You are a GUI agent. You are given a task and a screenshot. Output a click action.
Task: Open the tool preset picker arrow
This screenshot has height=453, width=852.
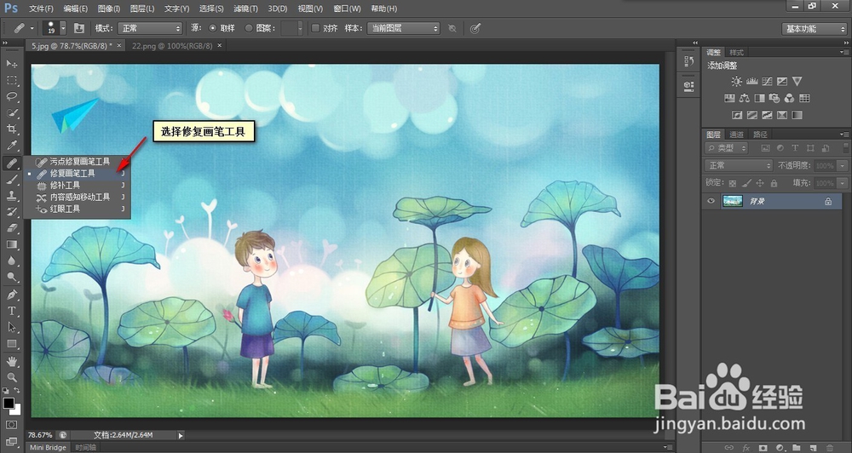[32, 28]
